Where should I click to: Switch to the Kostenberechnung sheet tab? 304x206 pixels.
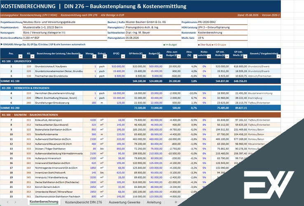(x=44, y=202)
